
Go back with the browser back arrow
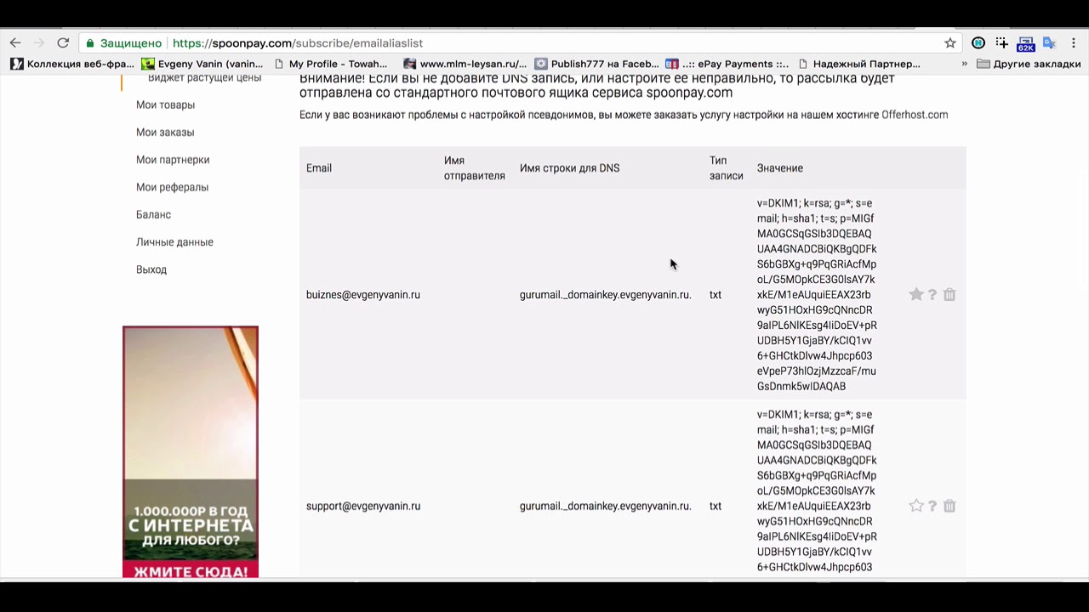(15, 43)
